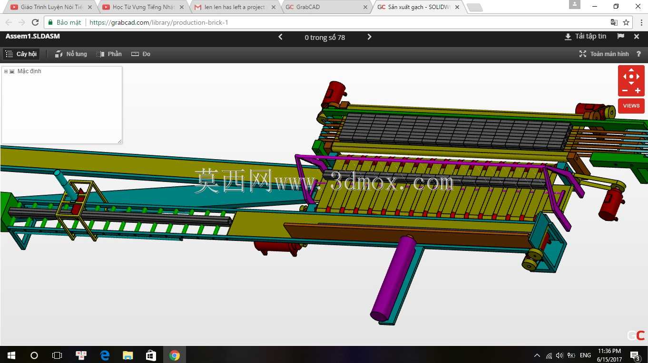Open the ENG language selector
The height and width of the screenshot is (363, 648).
[x=585, y=355]
